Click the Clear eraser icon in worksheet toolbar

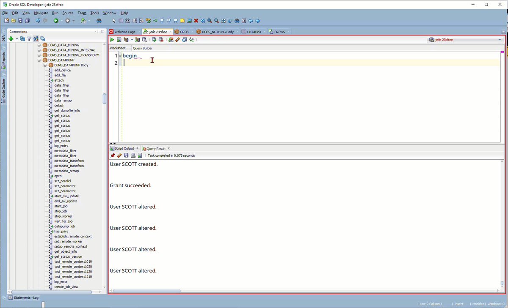click(178, 40)
